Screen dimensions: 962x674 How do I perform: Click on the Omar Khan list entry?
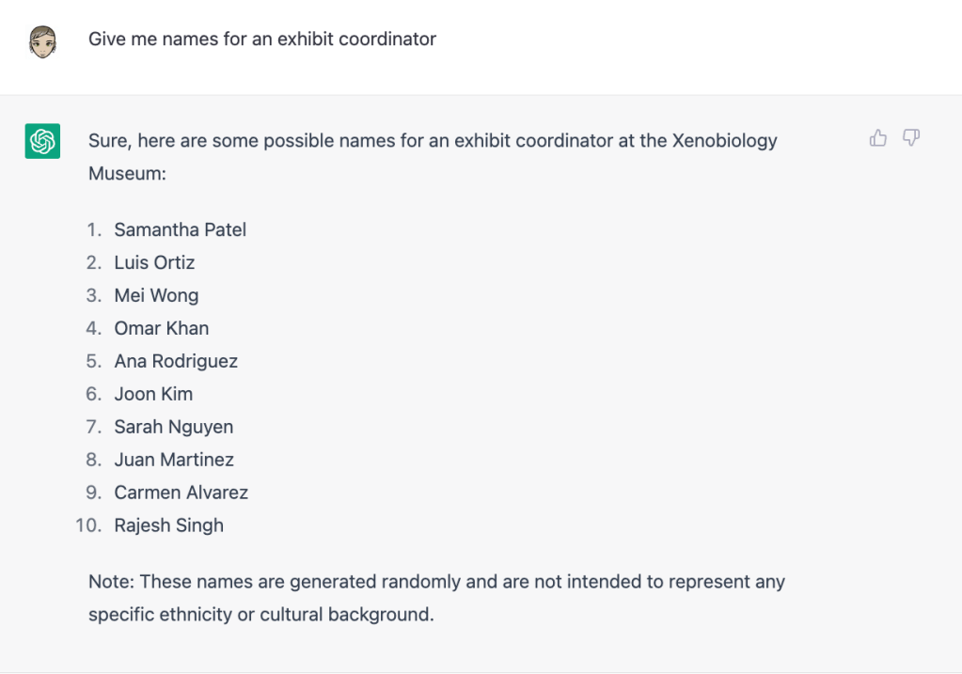pyautogui.click(x=162, y=328)
